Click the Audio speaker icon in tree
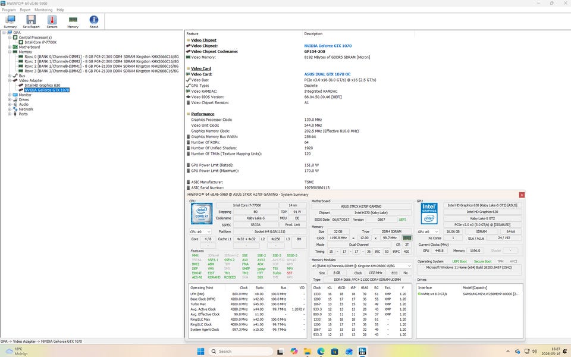This screenshot has width=571, height=357. [15, 104]
